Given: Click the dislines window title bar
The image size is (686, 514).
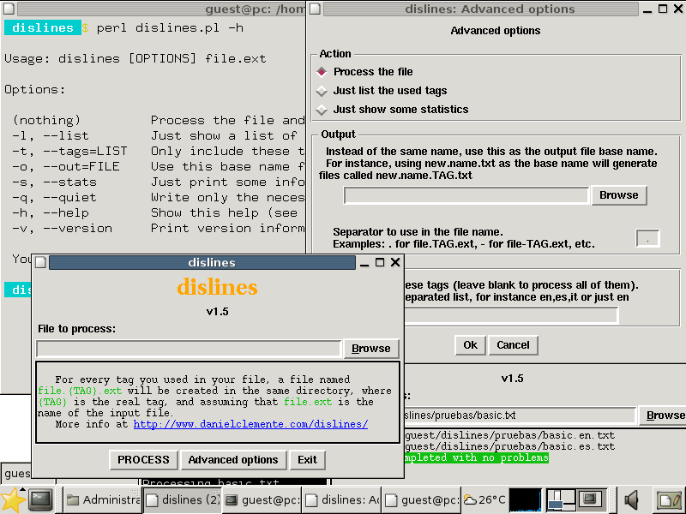Looking at the screenshot, I should click(x=202, y=262).
